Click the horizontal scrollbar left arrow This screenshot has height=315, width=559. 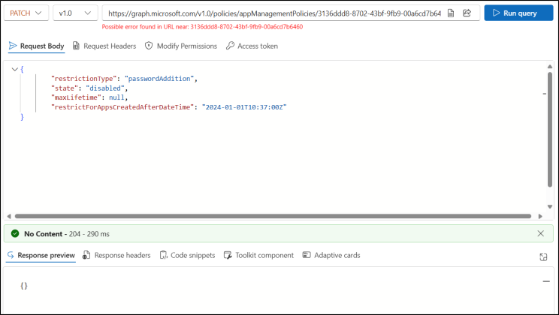(9, 216)
